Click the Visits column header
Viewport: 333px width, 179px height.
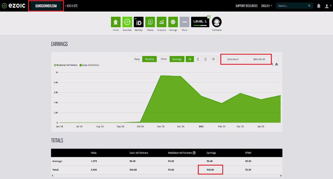[x=94, y=153]
